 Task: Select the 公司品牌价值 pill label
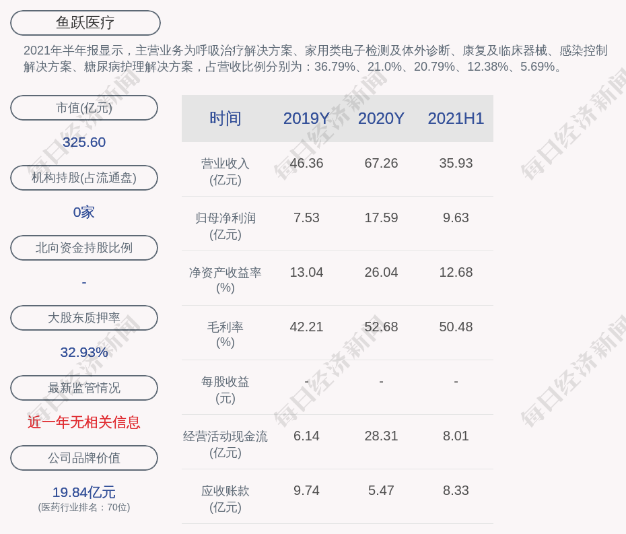(84, 458)
